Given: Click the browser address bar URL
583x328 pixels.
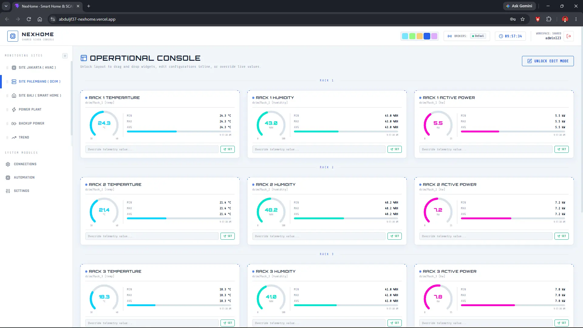Looking at the screenshot, I should 87,19.
